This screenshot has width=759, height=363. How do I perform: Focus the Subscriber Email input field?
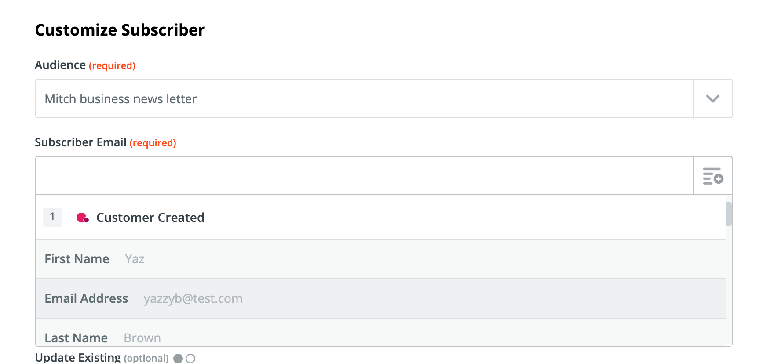click(364, 175)
